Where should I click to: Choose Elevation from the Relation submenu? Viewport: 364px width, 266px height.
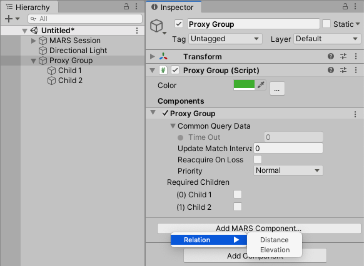[x=275, y=250]
